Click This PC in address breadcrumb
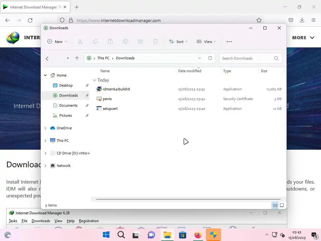Image resolution: width=321 pixels, height=241 pixels. 103,58
